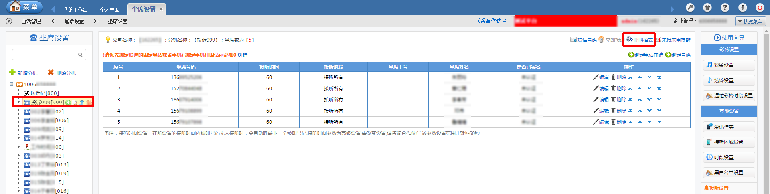Click the key password icon
770x194 pixels.
690,8
